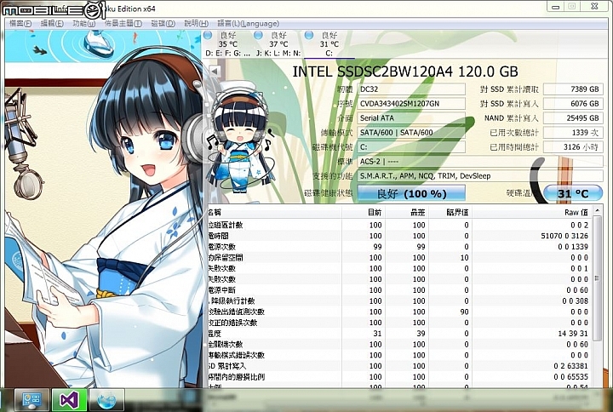Click the interface field Serial ATA
This screenshot has height=412, width=613.
(x=411, y=118)
